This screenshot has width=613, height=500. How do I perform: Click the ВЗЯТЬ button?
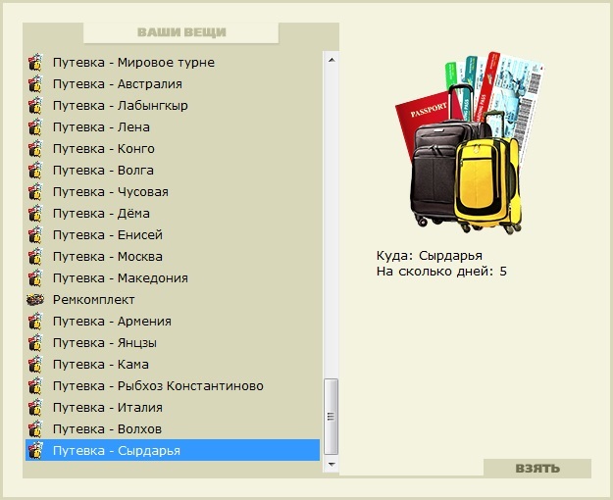pyautogui.click(x=537, y=469)
